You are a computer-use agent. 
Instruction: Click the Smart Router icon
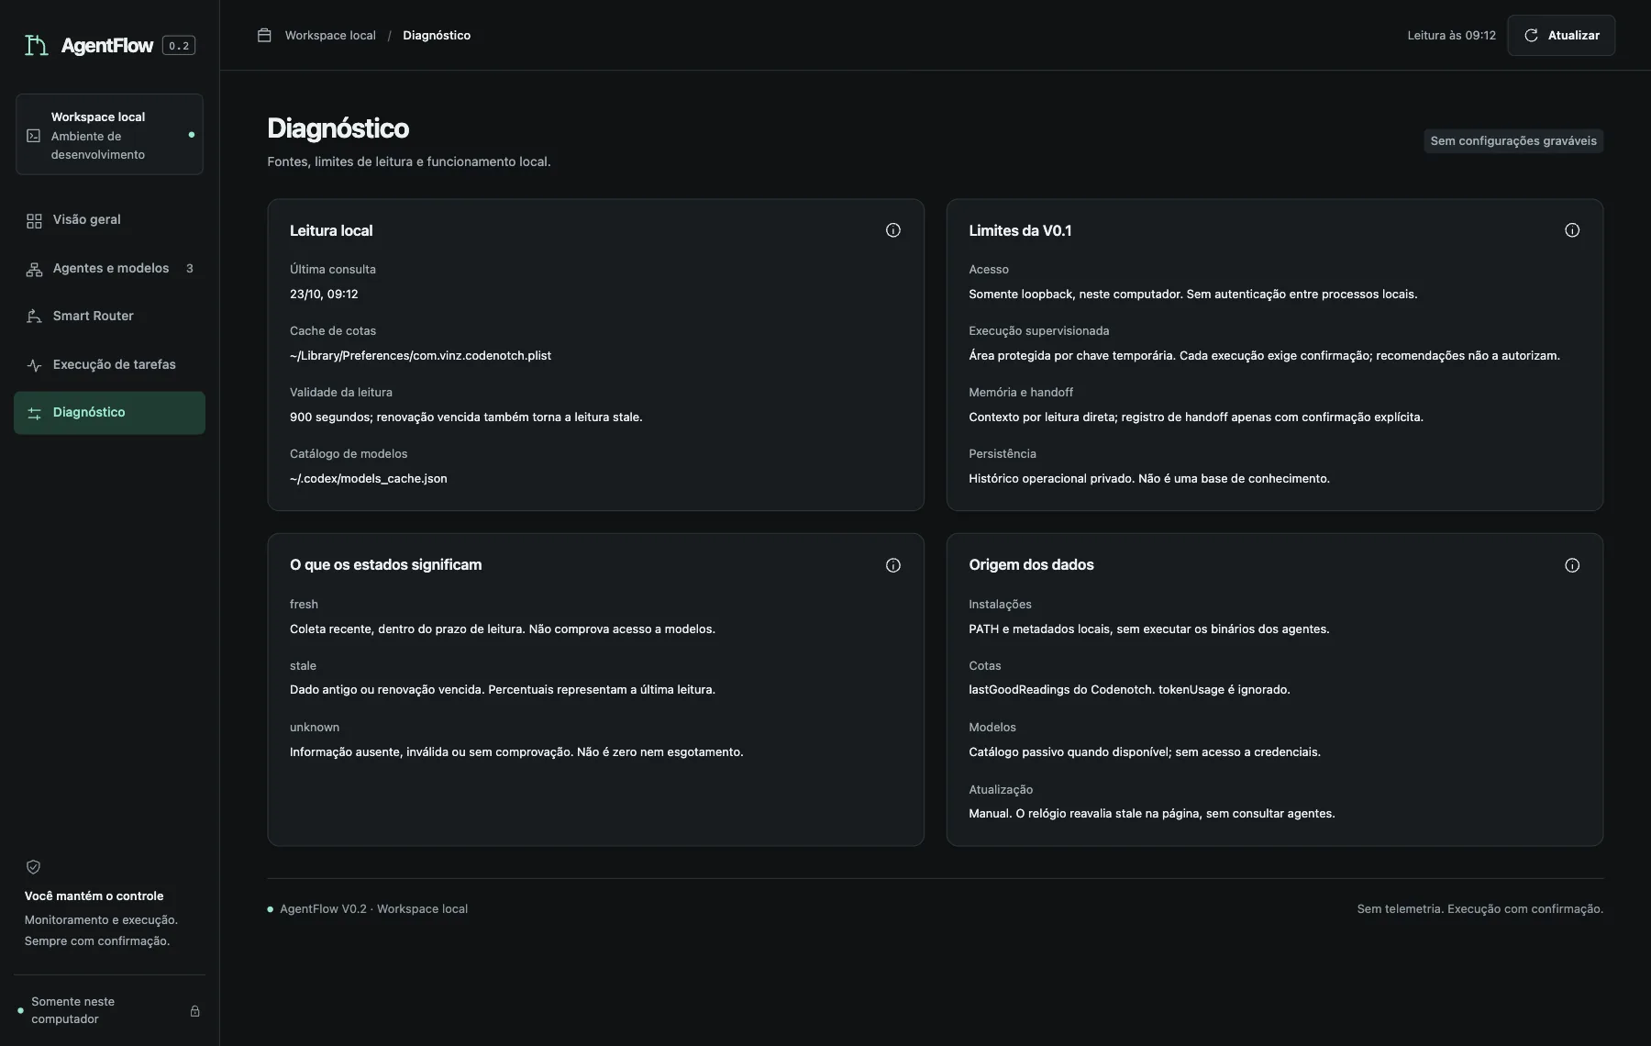click(x=34, y=317)
